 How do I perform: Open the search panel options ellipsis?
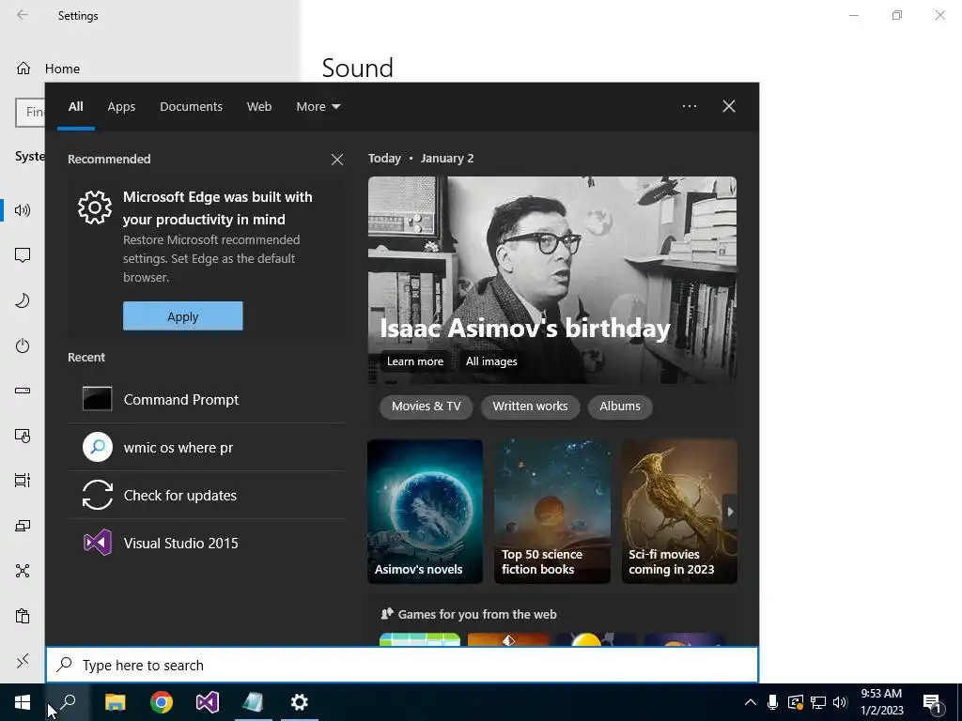pos(690,106)
